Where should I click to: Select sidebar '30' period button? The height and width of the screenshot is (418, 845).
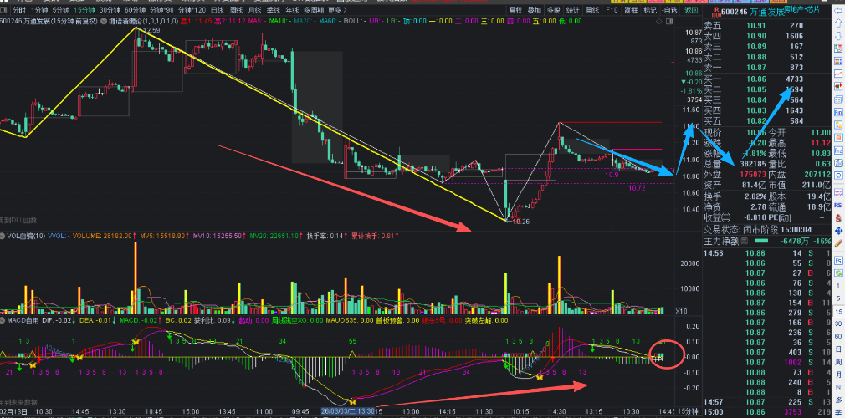(838, 324)
